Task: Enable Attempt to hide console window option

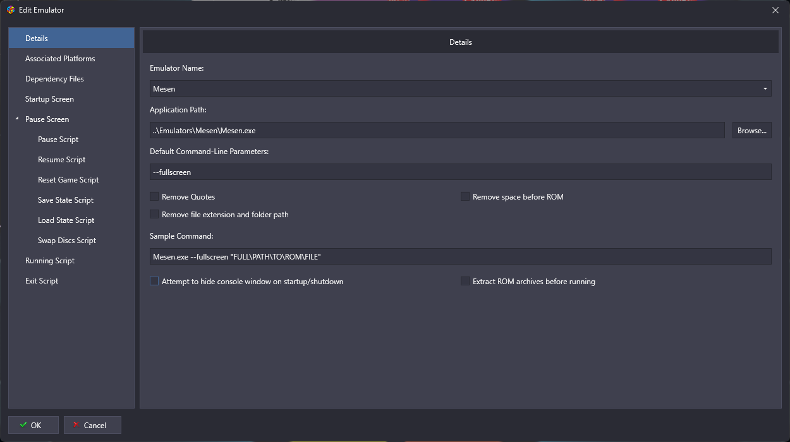Action: click(154, 282)
